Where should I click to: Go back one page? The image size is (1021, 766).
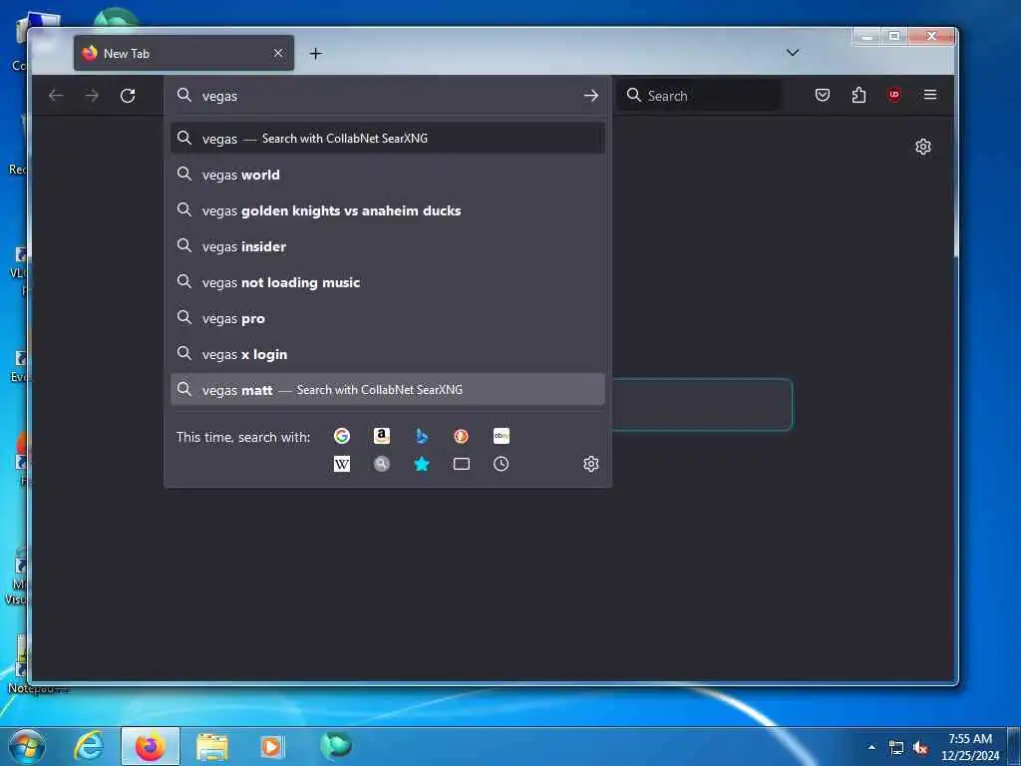(x=56, y=96)
